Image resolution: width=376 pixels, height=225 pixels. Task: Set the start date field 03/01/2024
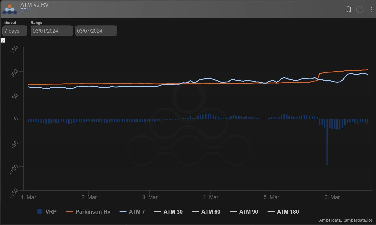(x=52, y=31)
